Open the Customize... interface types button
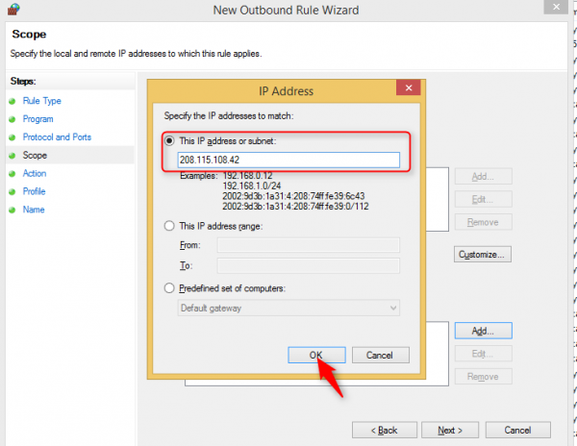The height and width of the screenshot is (446, 577). tap(483, 254)
